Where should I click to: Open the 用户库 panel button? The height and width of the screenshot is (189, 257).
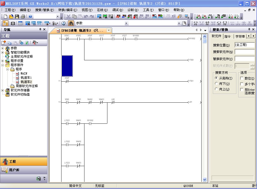click(24, 170)
